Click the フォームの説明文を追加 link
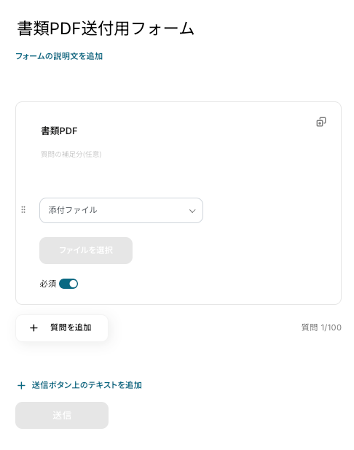Screen dimensions: 354x450 point(59,56)
